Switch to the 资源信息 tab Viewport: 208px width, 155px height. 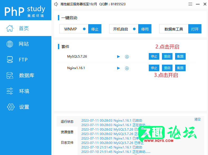pos(67,132)
